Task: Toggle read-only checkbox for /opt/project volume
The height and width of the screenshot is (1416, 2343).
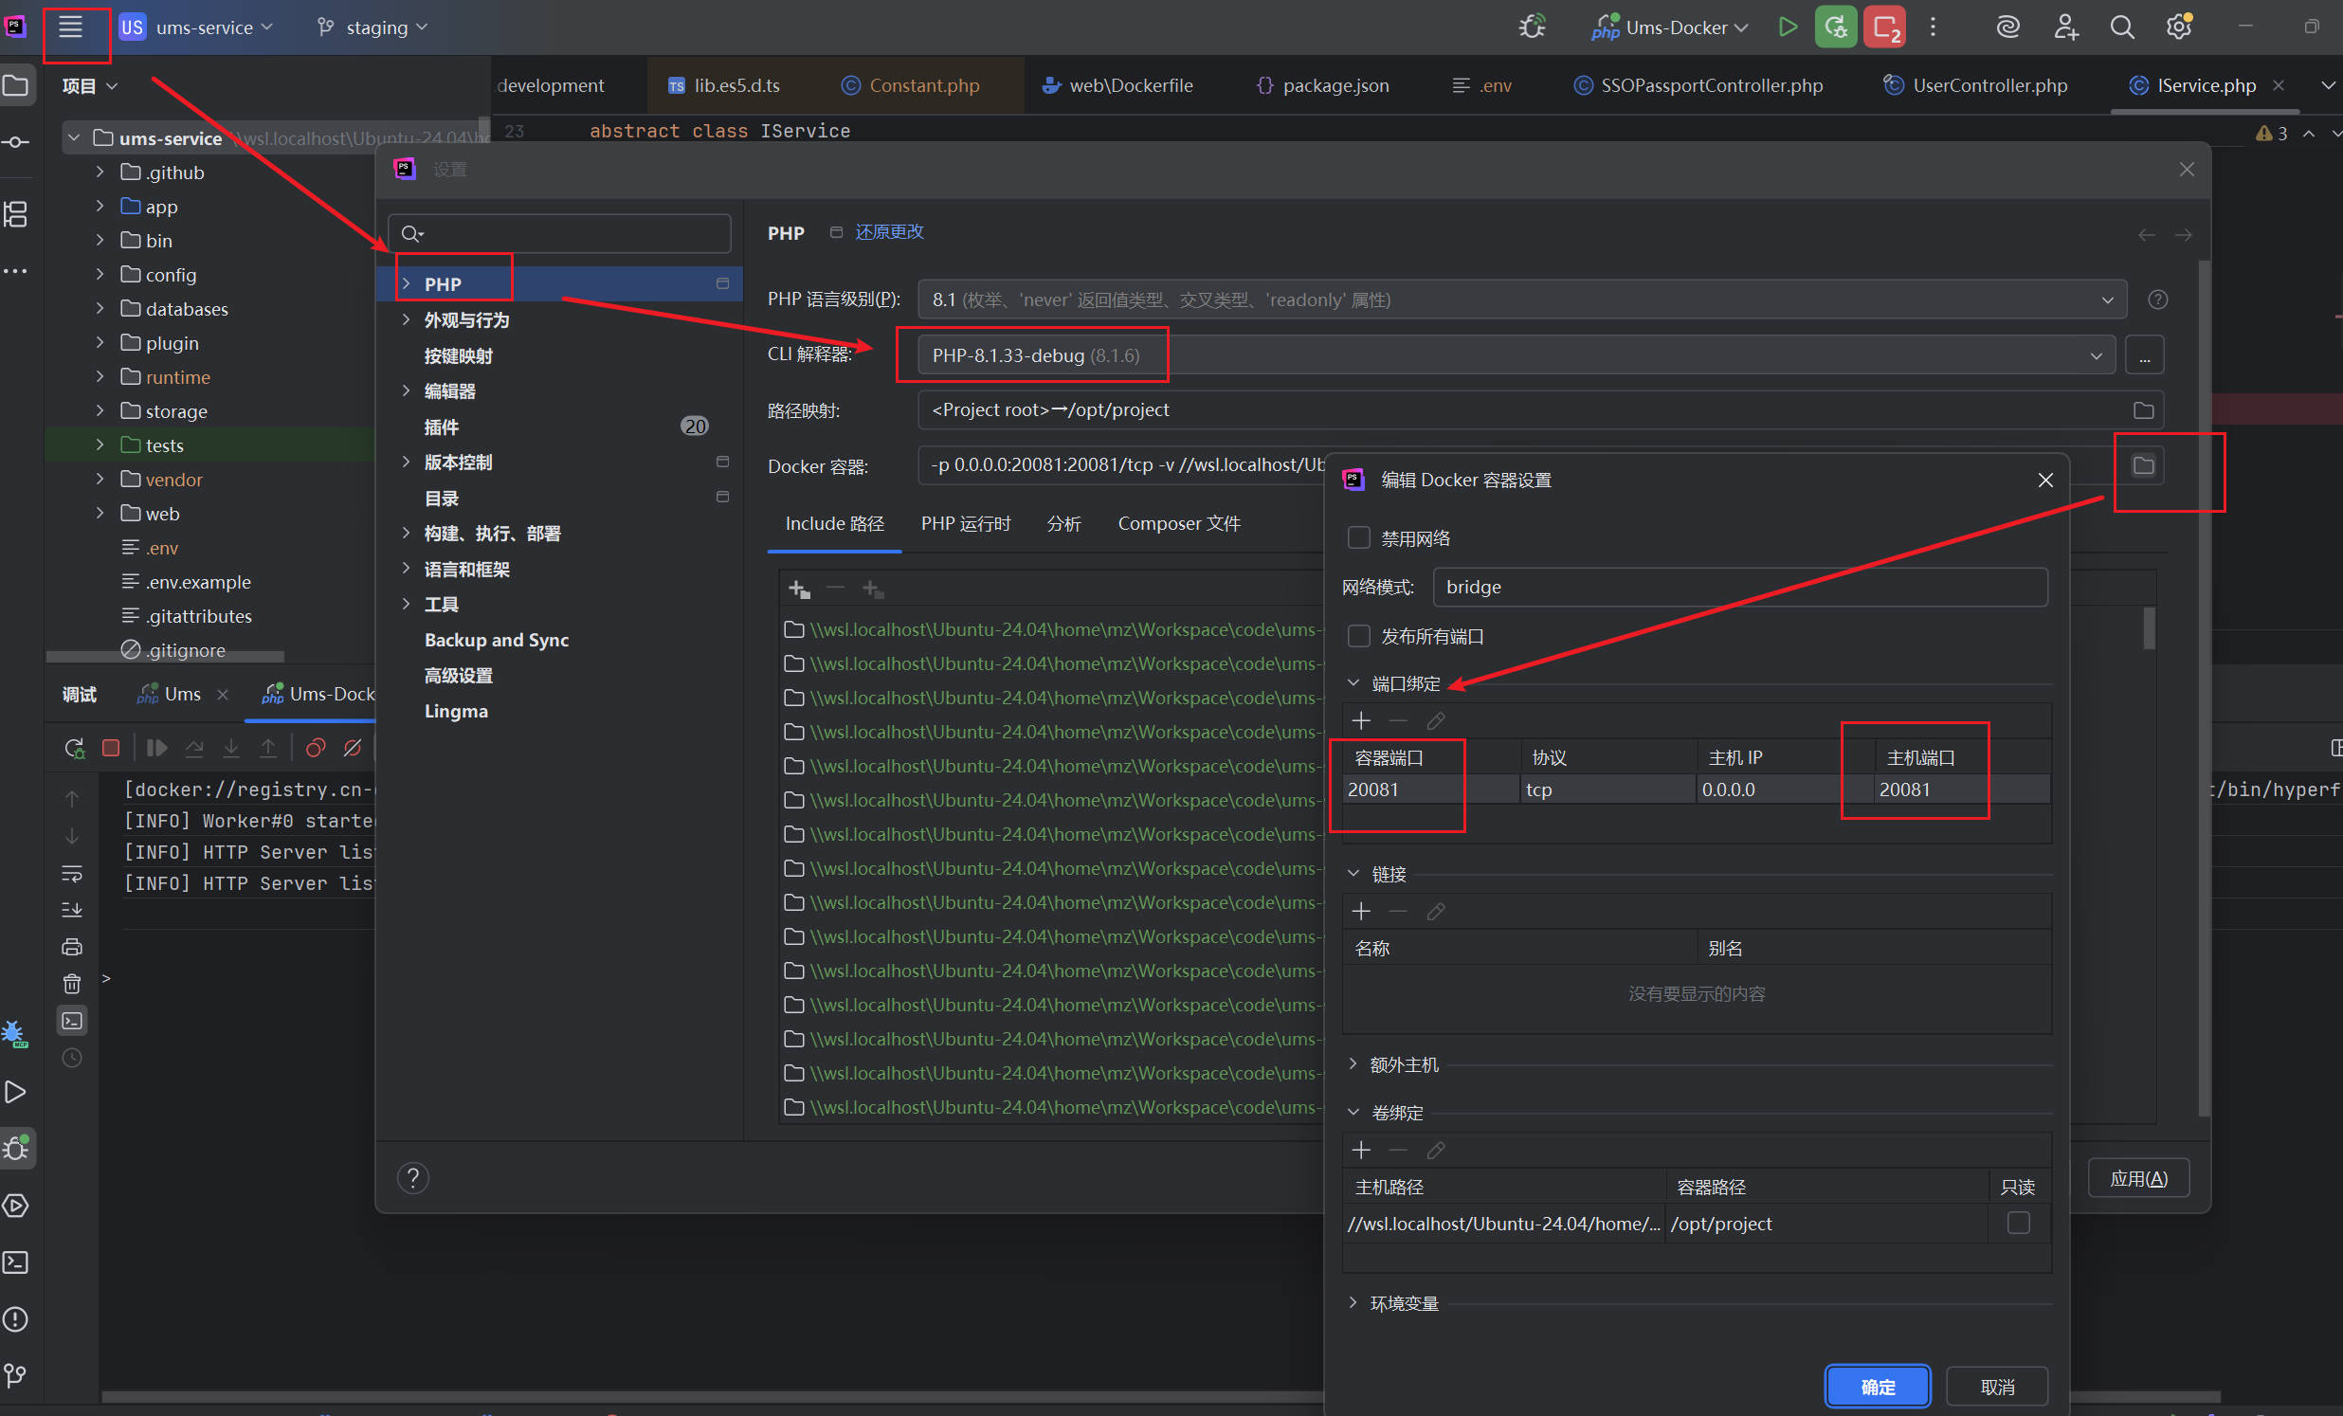Action: click(x=2018, y=1223)
